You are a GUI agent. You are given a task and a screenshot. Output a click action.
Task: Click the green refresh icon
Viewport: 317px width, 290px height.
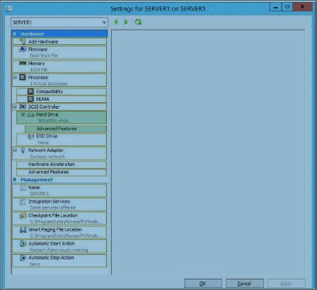tap(138, 22)
